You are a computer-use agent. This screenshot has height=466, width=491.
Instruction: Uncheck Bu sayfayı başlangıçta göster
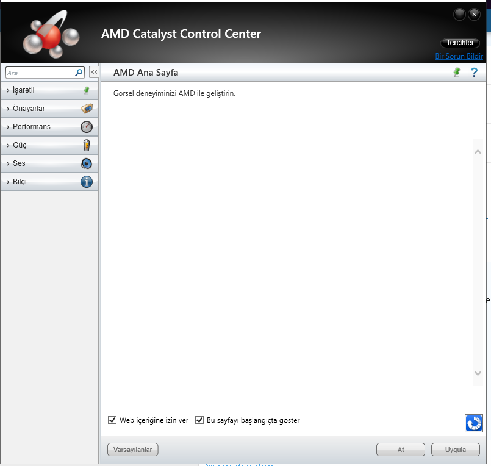[199, 420]
